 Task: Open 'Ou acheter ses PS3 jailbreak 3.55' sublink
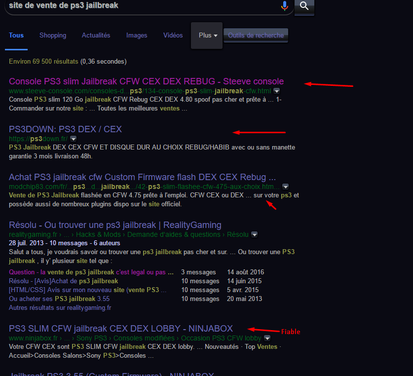(59, 299)
